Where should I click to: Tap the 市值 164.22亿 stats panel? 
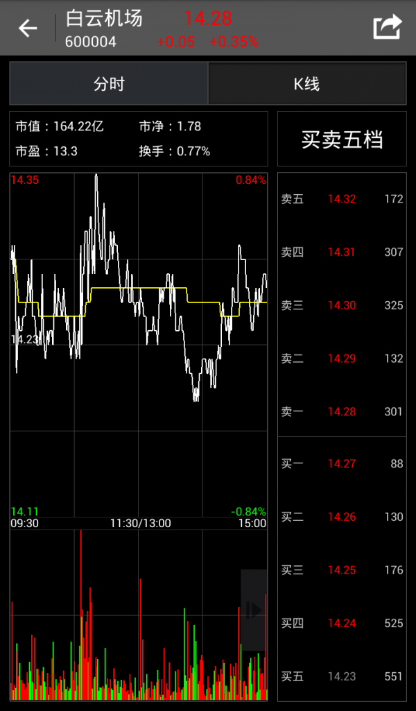tap(139, 138)
